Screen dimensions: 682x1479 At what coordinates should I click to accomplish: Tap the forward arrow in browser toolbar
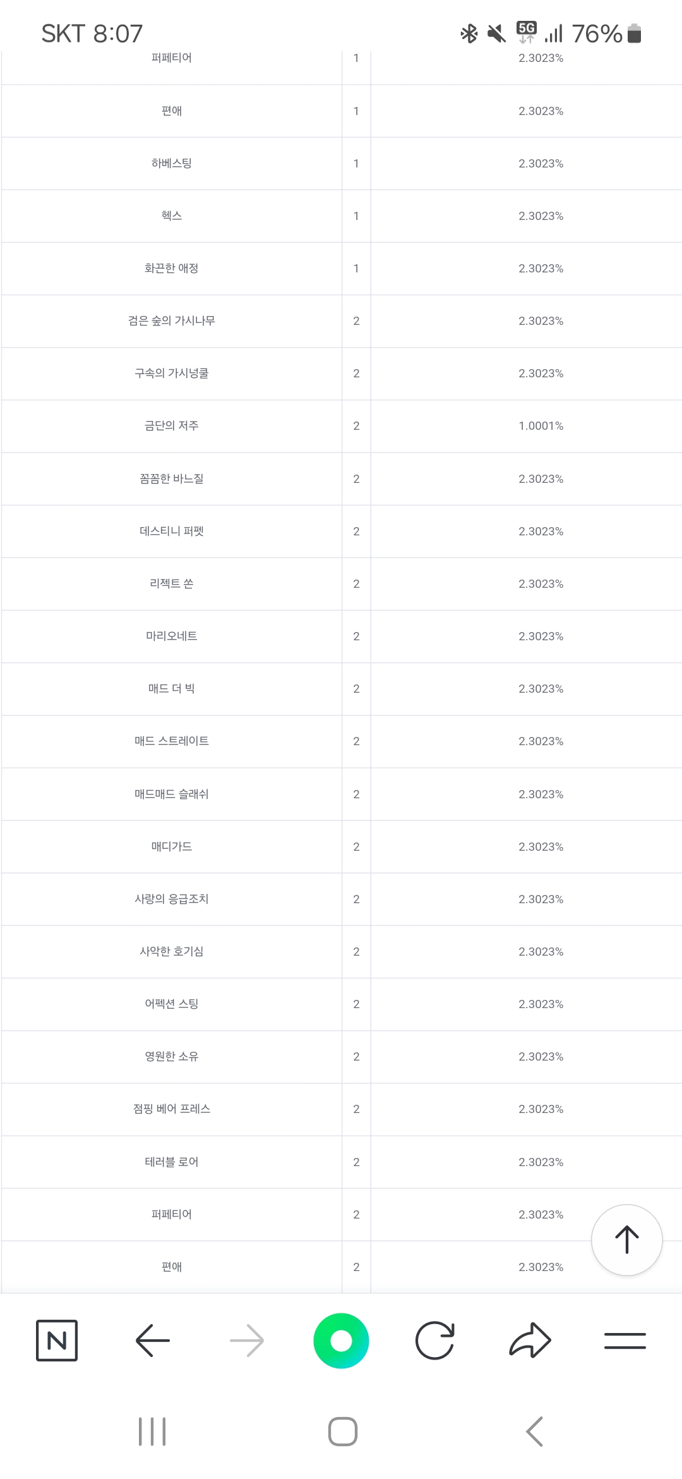246,1340
